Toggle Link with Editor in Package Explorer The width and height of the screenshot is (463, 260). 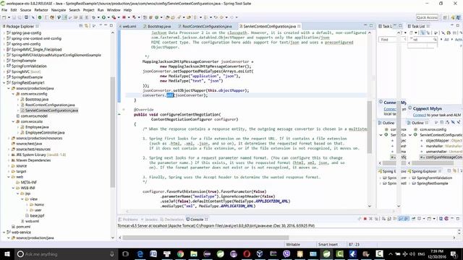point(87,26)
